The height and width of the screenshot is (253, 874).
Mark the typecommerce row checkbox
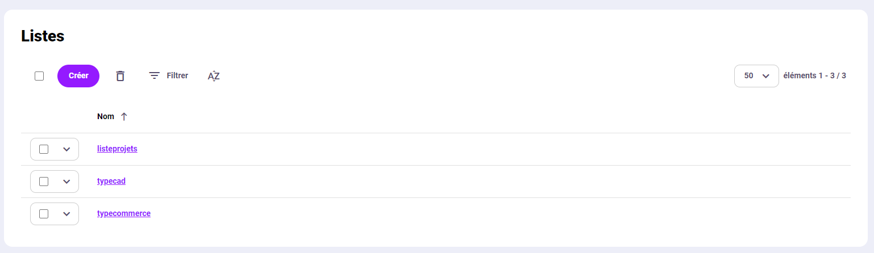(x=44, y=214)
